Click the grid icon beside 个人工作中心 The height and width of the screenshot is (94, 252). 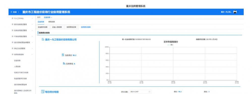pos(12,18)
